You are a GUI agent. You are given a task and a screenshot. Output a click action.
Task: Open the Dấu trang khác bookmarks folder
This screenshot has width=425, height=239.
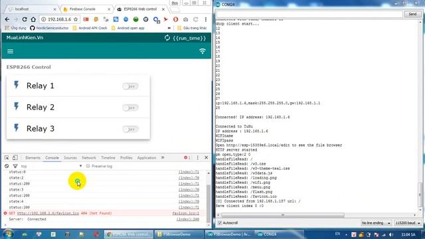pos(192,28)
